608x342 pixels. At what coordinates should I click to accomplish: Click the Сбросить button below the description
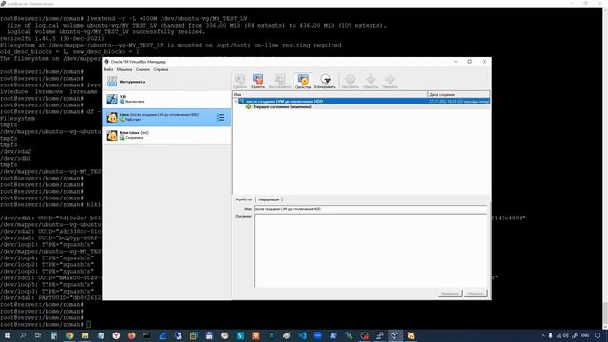(475, 294)
